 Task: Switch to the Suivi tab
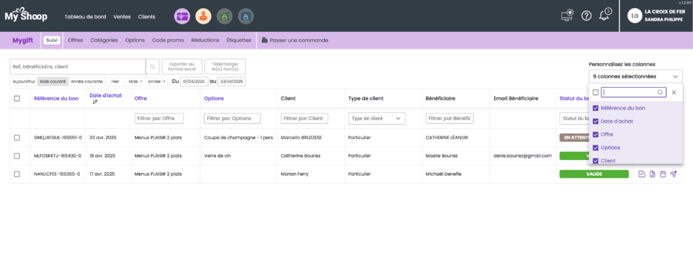(x=51, y=40)
